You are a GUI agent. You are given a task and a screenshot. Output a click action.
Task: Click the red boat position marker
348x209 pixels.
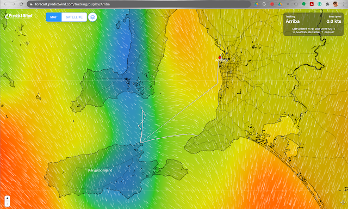[220, 57]
